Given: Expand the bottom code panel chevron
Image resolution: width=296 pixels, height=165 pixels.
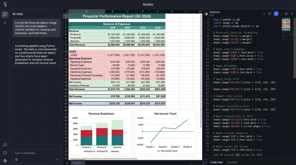Looking at the screenshot, I should click(x=205, y=162).
